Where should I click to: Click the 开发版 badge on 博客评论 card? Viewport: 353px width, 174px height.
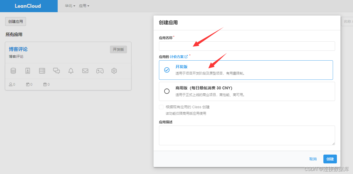(118, 49)
